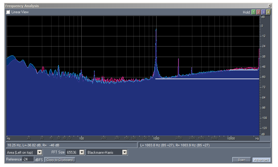The image size is (278, 167).
Task: Toggle Hold button 4 (yellow)
Action: click(x=268, y=12)
